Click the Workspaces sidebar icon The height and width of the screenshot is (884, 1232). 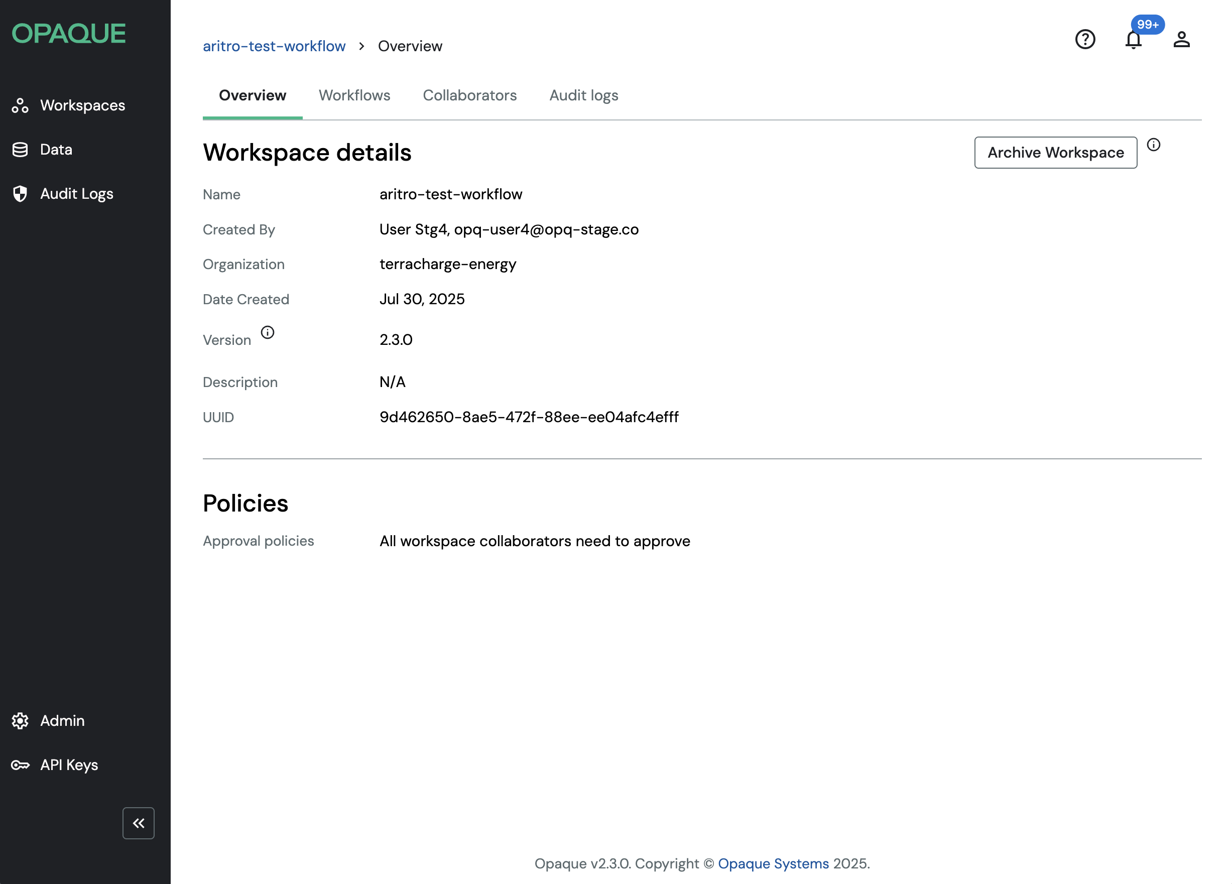tap(20, 105)
